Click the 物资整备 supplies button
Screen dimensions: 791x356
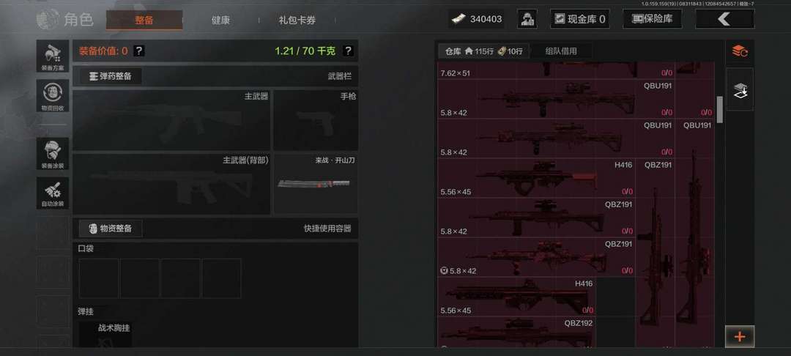(111, 229)
